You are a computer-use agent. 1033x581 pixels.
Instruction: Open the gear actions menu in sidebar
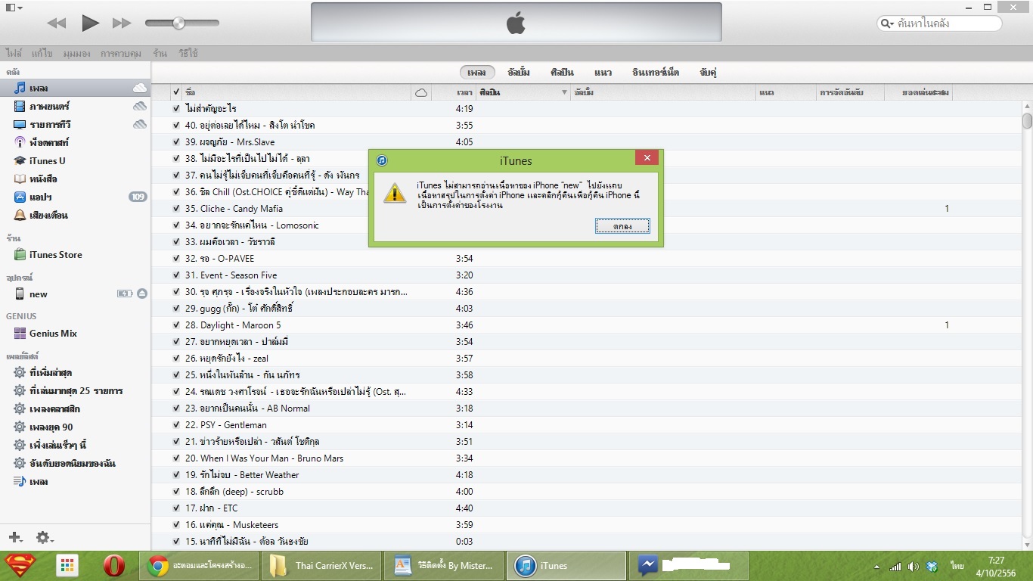45,537
